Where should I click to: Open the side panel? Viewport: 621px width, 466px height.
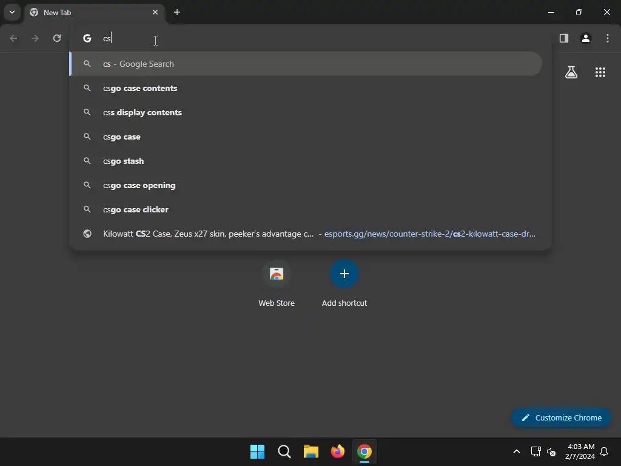click(564, 38)
